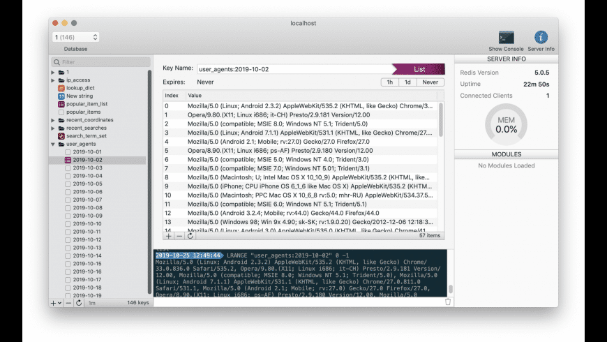Open the Show Console icon

coord(506,37)
